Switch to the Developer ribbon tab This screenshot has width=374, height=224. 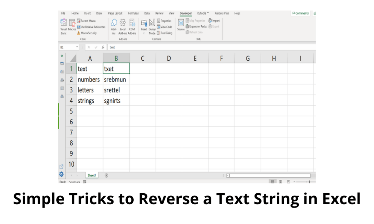pos(186,13)
